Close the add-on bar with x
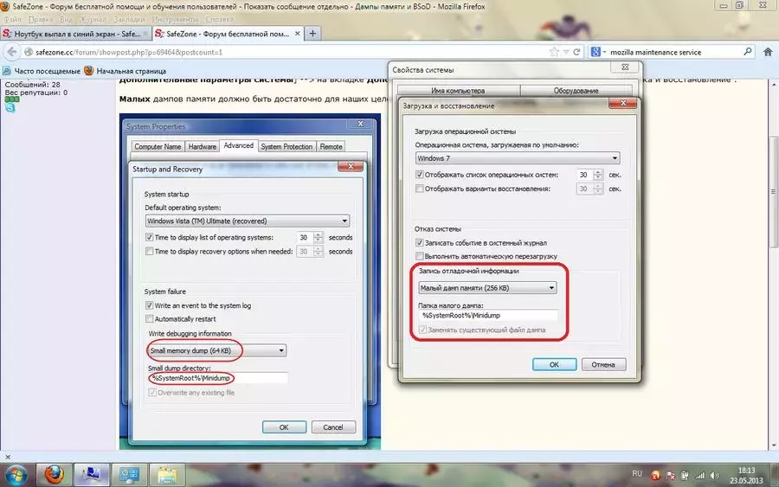Viewport: 779px width, 487px height. click(8, 456)
